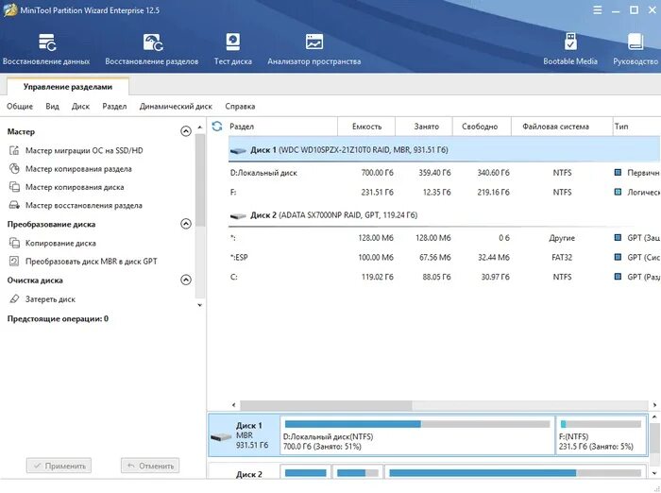Open Руководство manual
The width and height of the screenshot is (661, 493).
coord(636,49)
